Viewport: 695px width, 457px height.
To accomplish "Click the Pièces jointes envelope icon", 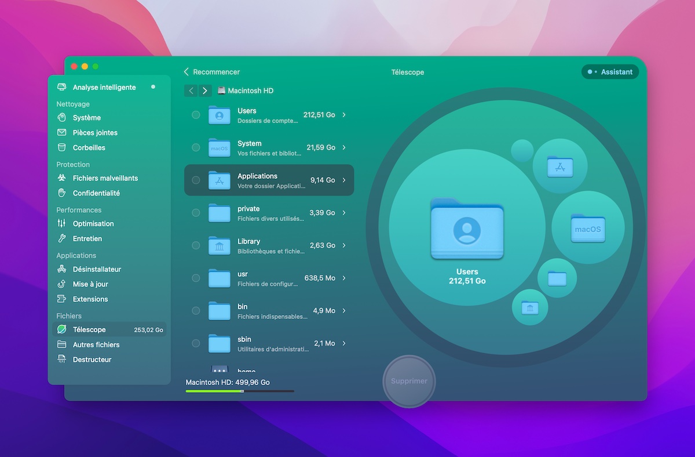I will click(62, 133).
